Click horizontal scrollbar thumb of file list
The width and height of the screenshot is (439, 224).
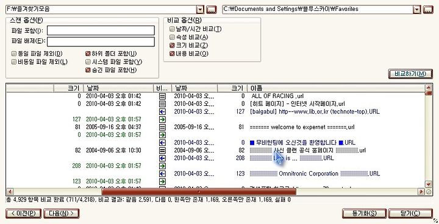(199, 192)
